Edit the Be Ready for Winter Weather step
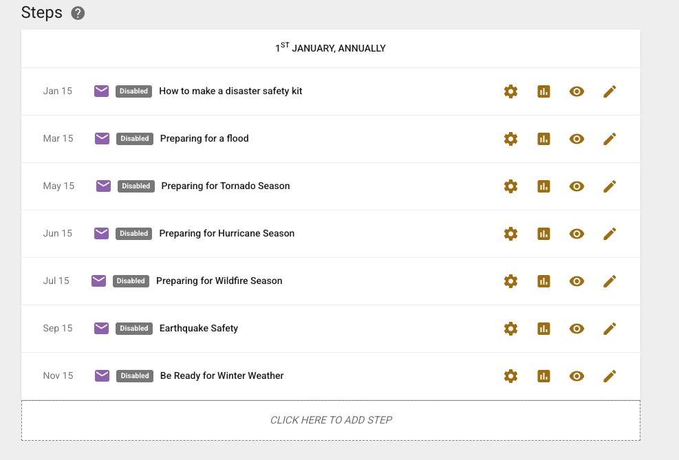 click(610, 376)
